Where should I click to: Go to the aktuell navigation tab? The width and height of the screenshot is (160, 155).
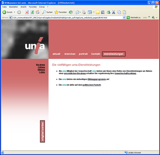(56, 54)
